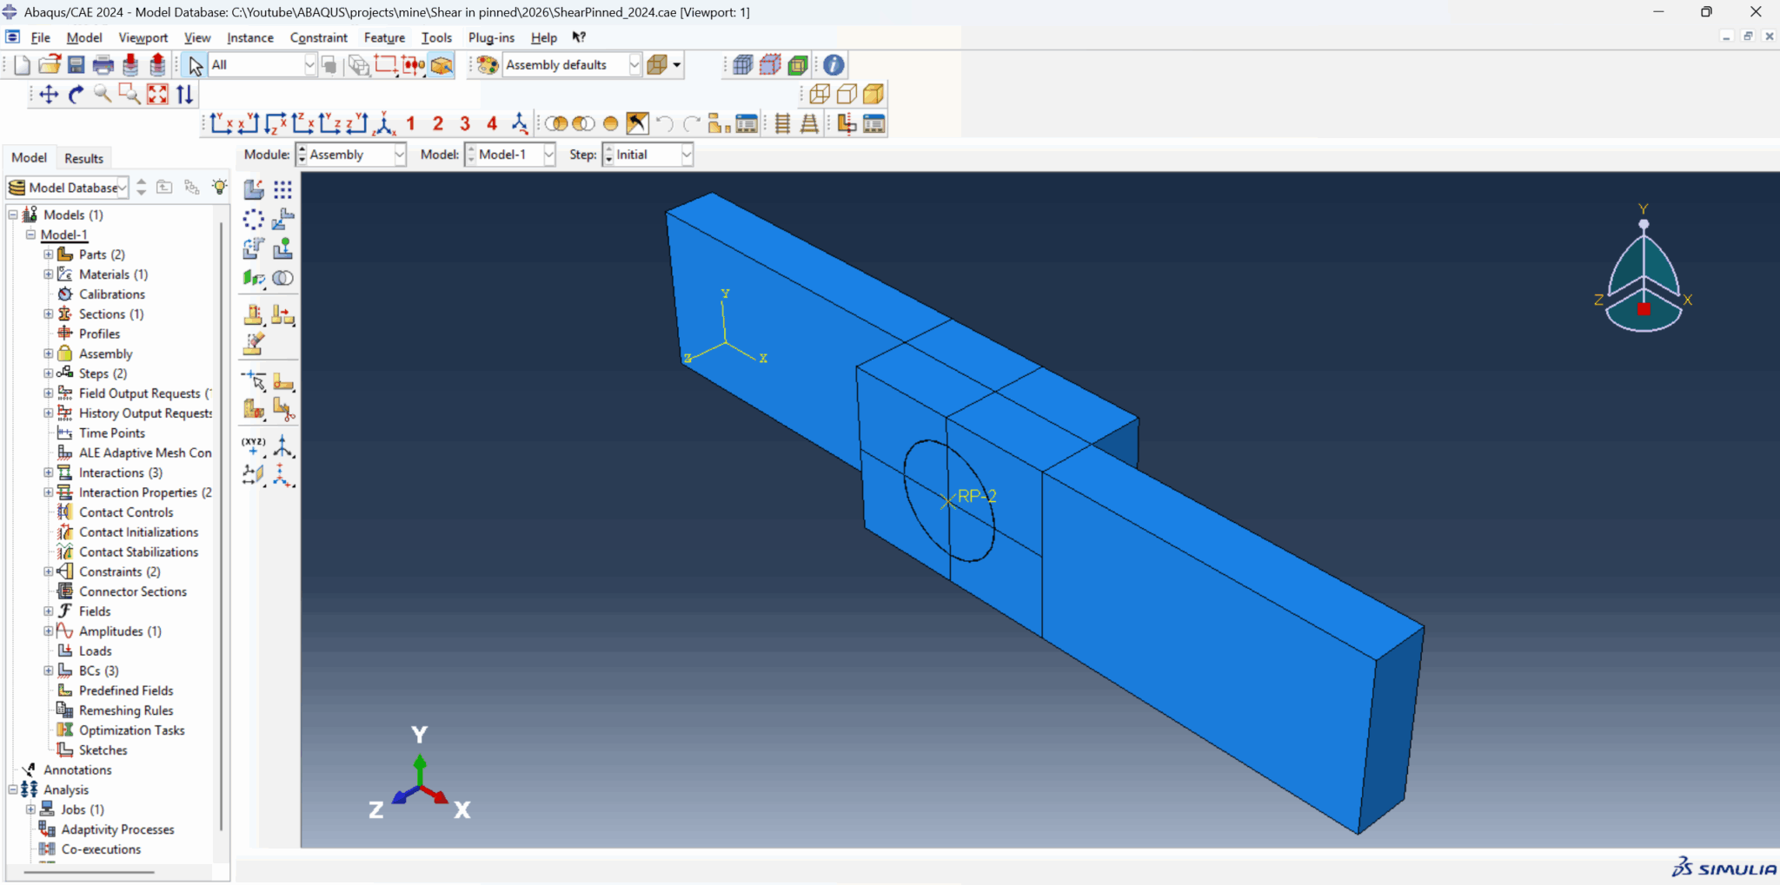Viewport: 1780px width, 885px height.
Task: Select the Translate Instance tool
Action: tap(282, 220)
